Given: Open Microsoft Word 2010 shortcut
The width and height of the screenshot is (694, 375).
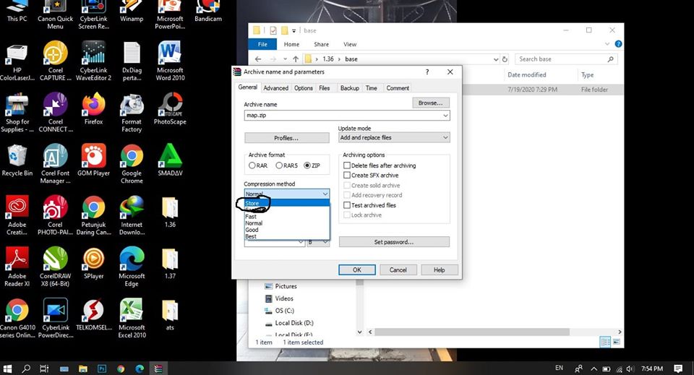Looking at the screenshot, I should pyautogui.click(x=170, y=61).
